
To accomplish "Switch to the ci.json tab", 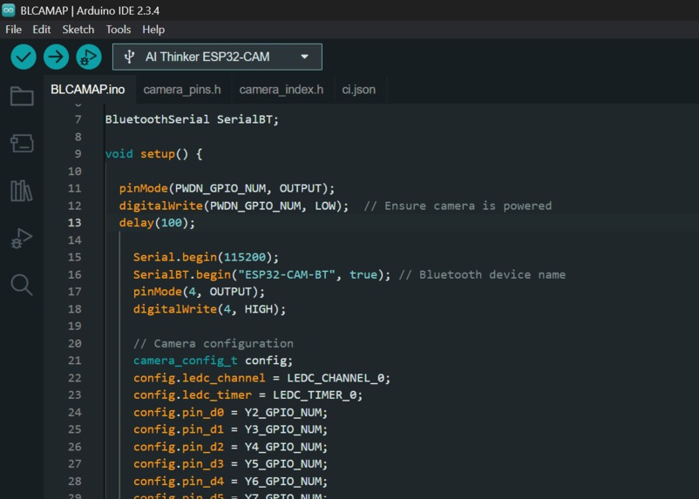I will 359,90.
